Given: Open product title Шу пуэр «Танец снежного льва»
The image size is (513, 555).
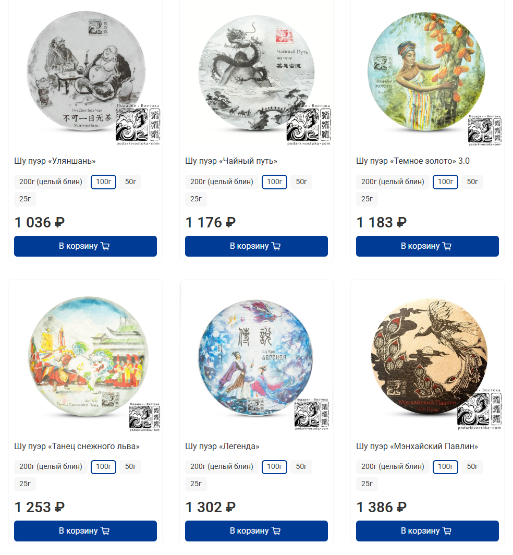Looking at the screenshot, I should [77, 446].
